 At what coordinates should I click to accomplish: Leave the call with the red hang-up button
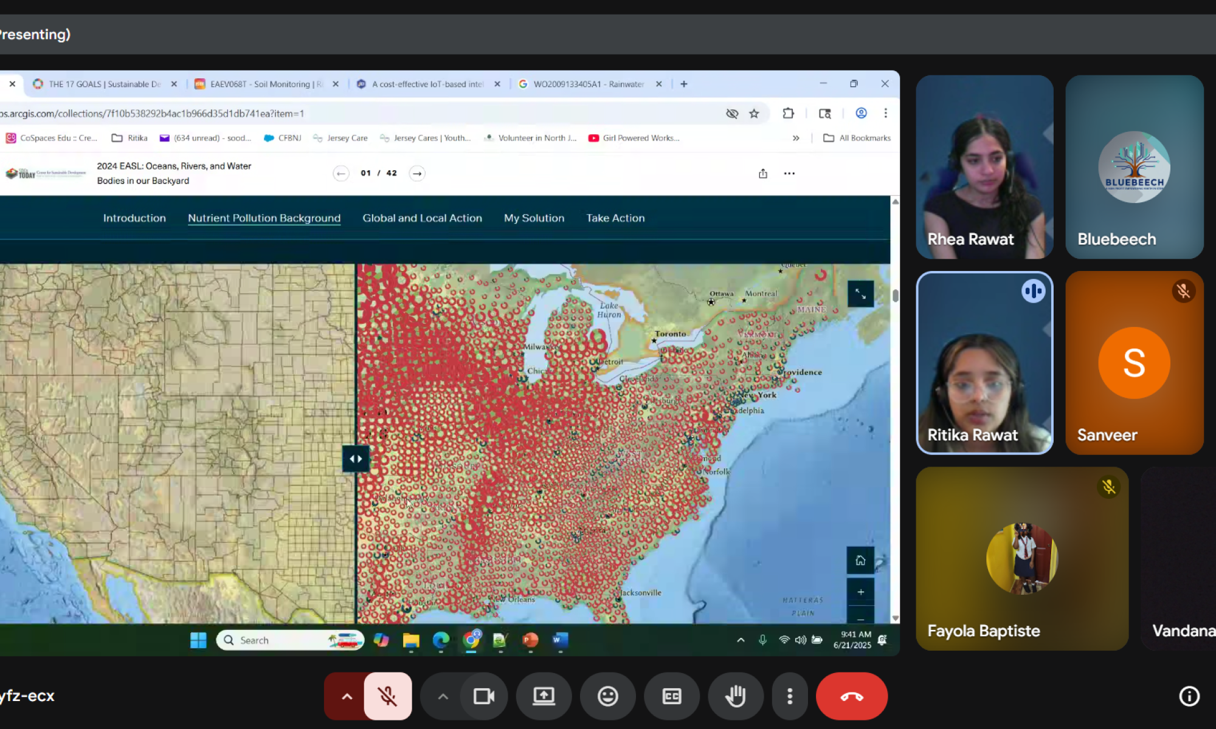click(x=851, y=696)
